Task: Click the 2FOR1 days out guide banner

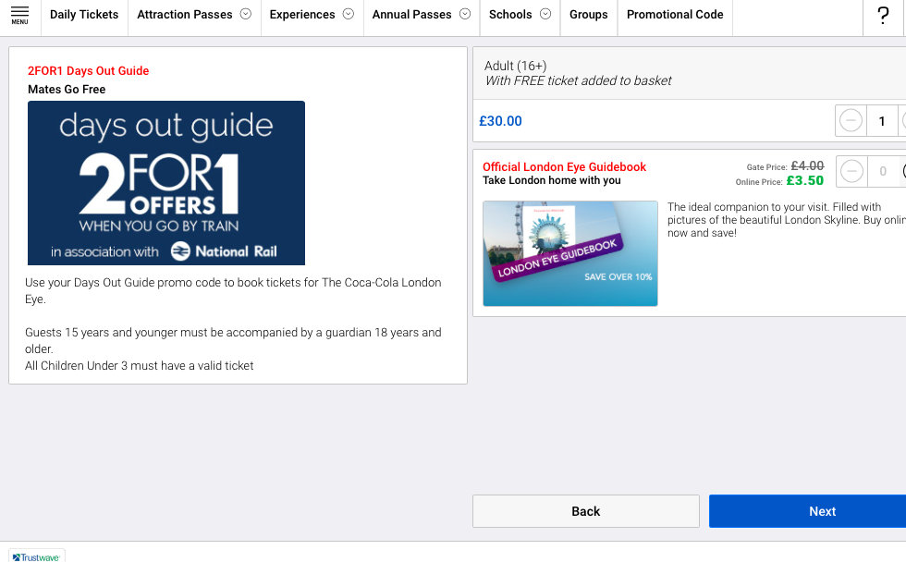Action: pyautogui.click(x=166, y=183)
